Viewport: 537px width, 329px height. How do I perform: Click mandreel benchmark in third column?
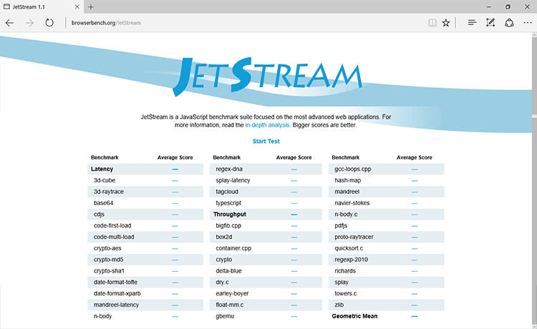point(347,192)
